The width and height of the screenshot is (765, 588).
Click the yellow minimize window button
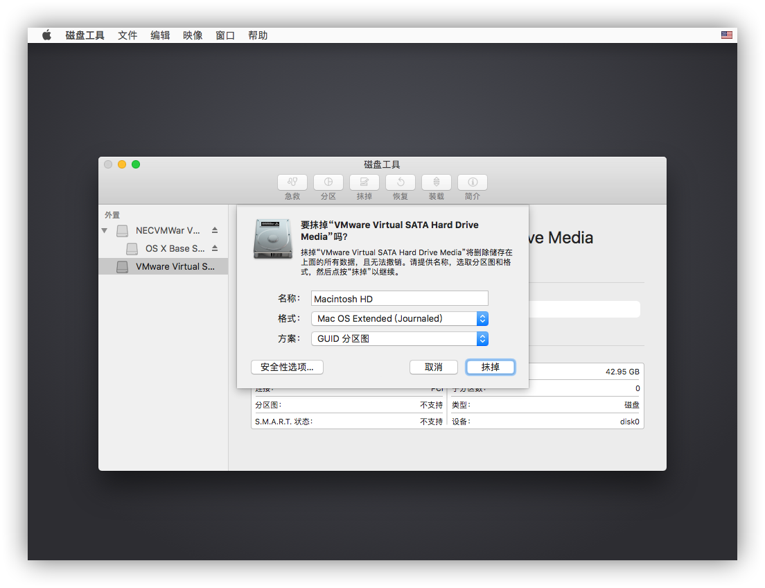(x=122, y=164)
